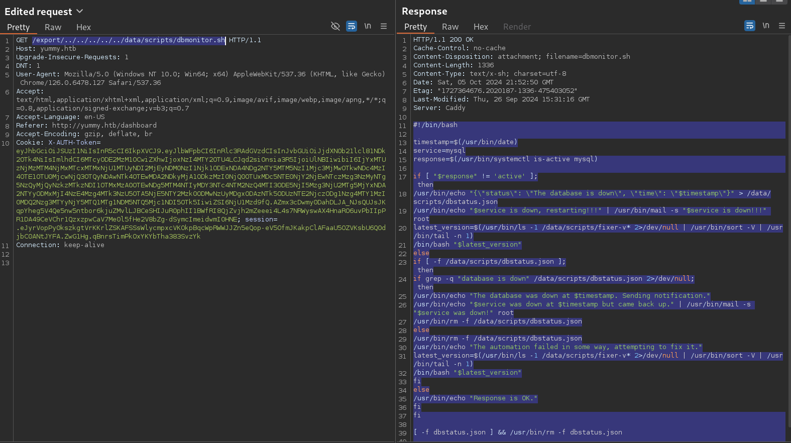Screen dimensions: 791x443
Task: Switch response view to Render tab
Action: [517, 27]
